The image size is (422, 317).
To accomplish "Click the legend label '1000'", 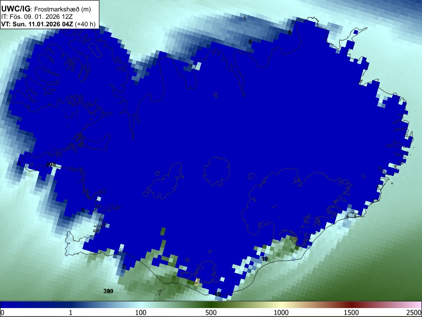I will click(x=281, y=313).
